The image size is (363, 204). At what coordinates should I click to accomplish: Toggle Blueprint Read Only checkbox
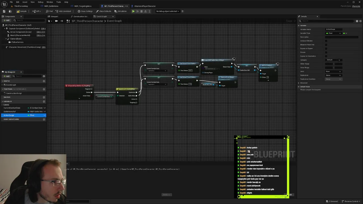tap(326, 44)
